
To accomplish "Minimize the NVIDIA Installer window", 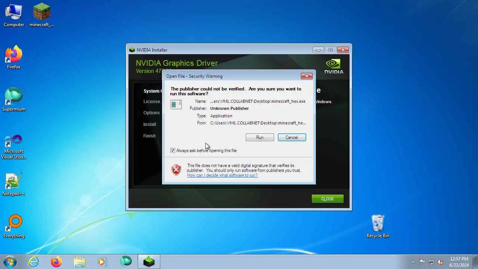I will 318,50.
